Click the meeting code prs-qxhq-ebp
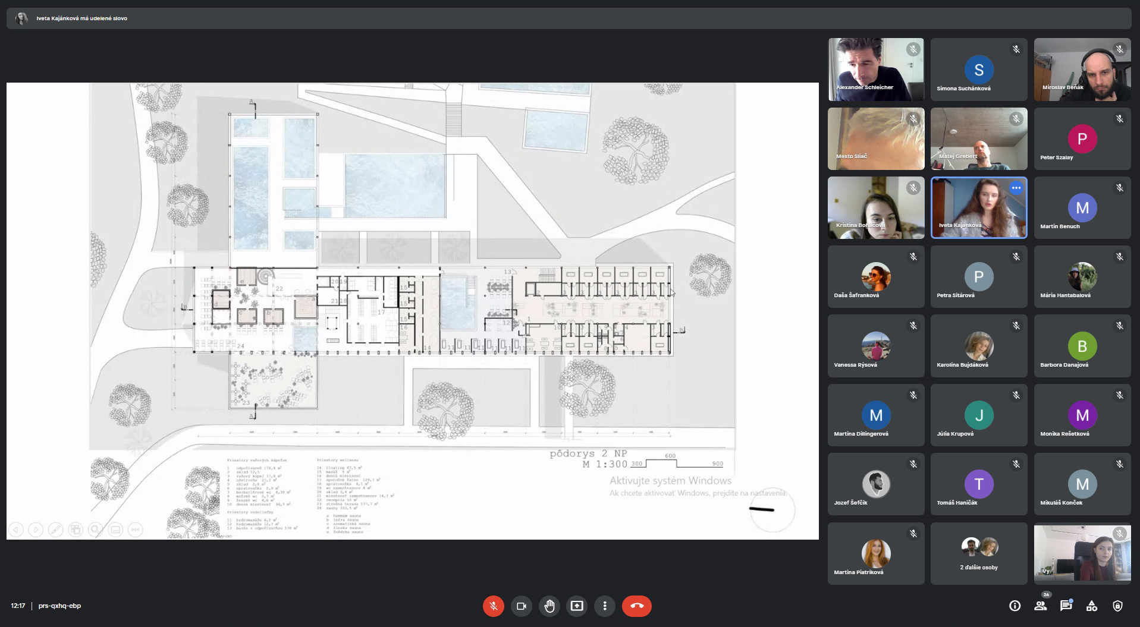 (x=59, y=606)
